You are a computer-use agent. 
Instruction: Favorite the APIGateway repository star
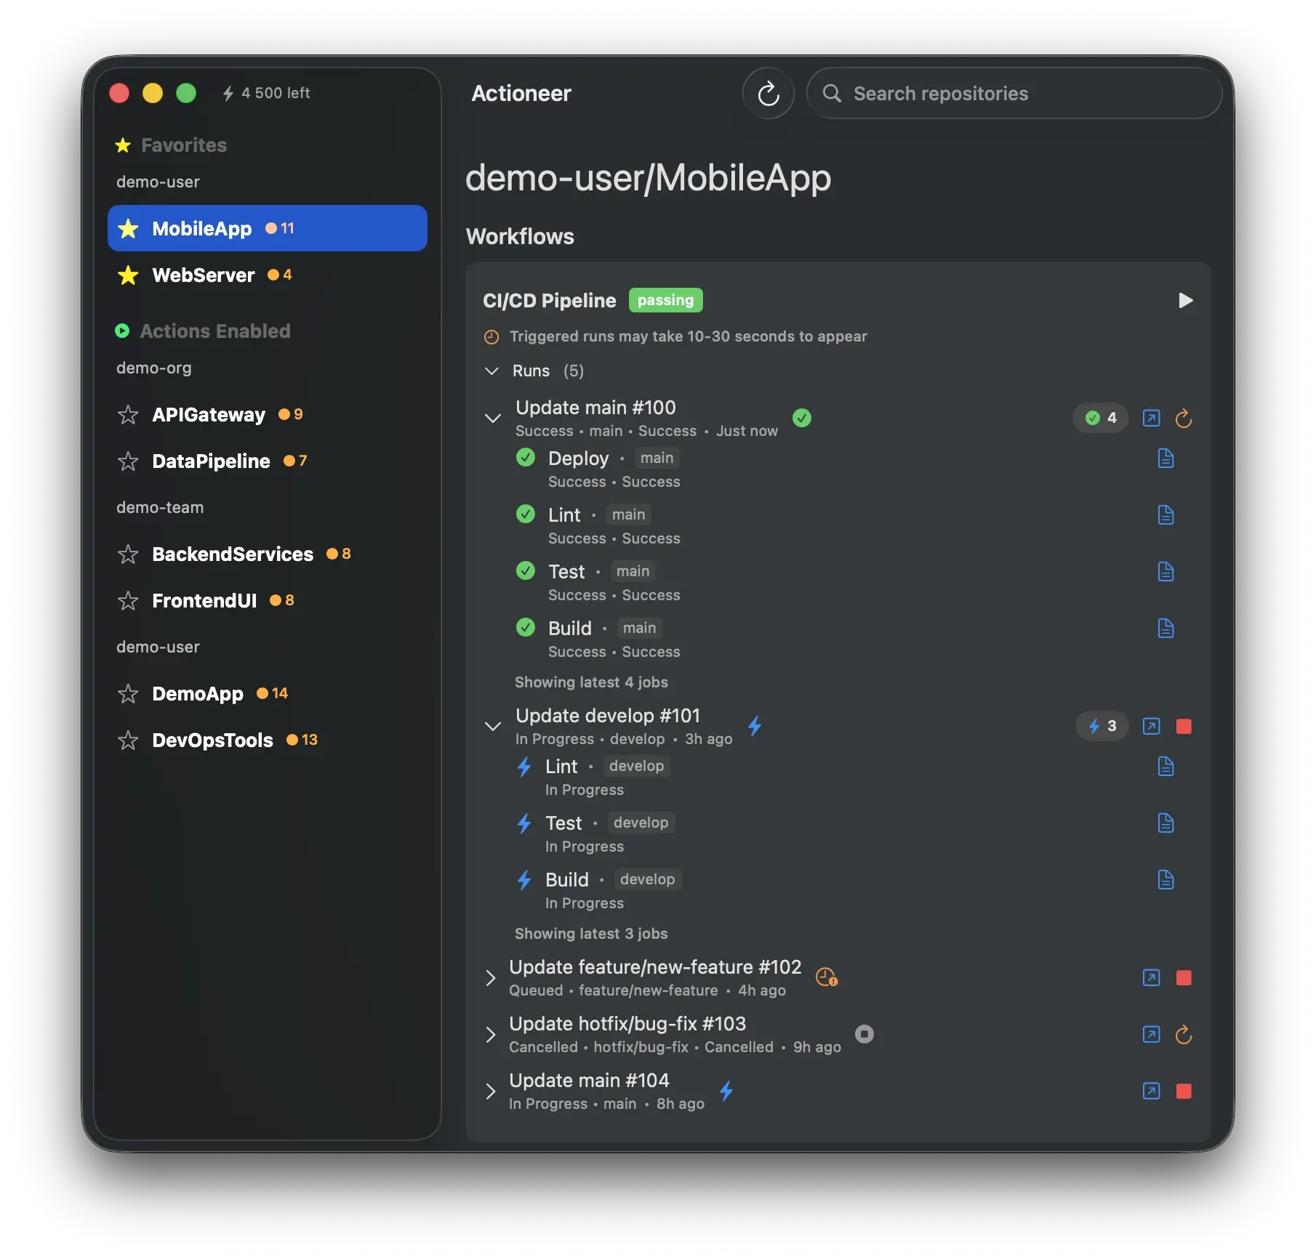(128, 415)
